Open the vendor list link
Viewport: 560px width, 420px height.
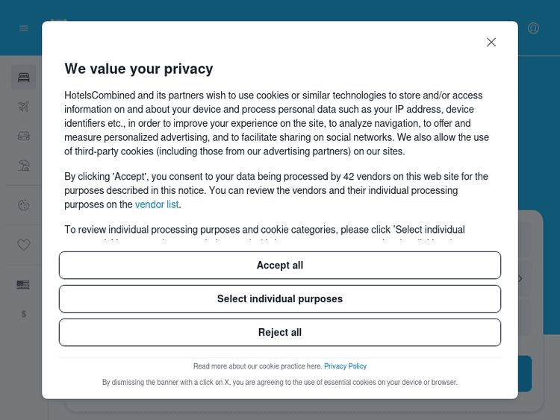click(157, 204)
